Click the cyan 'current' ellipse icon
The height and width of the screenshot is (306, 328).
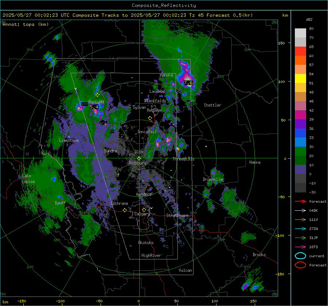pyautogui.click(x=300, y=256)
